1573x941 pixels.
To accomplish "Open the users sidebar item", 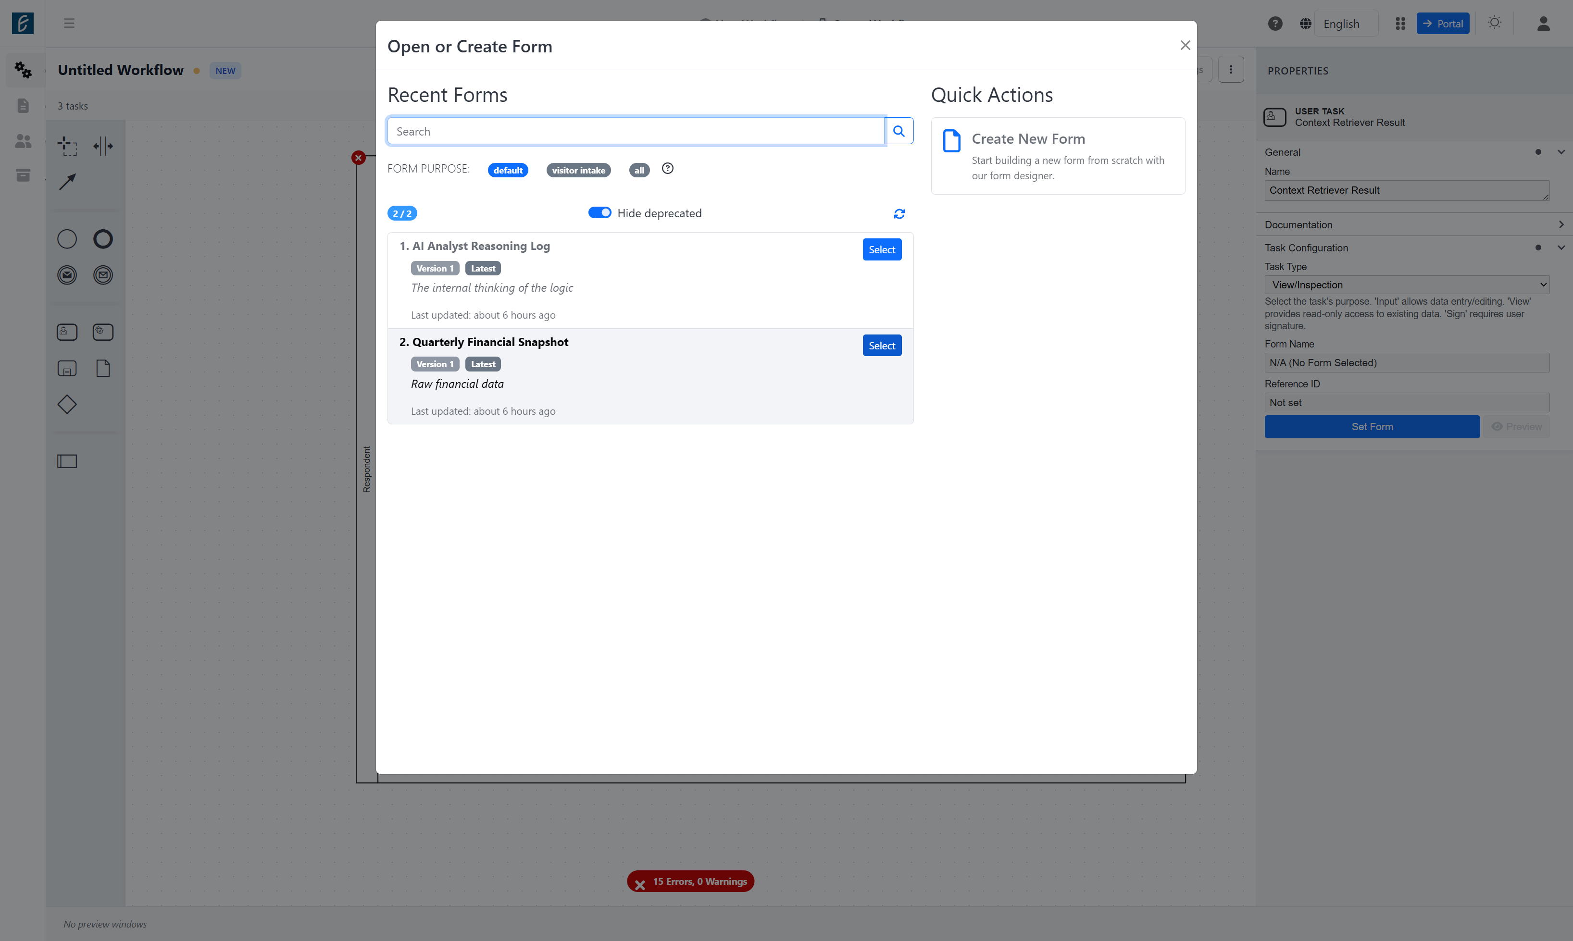I will pos(23,141).
